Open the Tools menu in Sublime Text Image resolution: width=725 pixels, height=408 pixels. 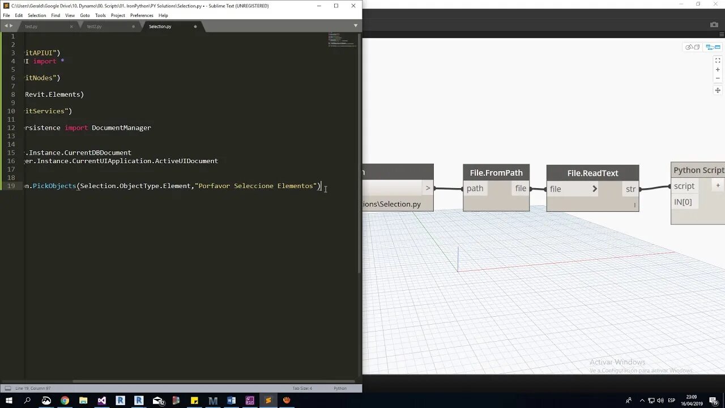click(100, 15)
